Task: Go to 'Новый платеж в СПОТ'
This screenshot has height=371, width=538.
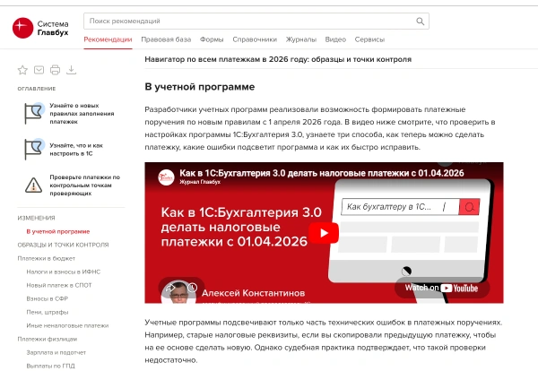Action: (x=59, y=285)
